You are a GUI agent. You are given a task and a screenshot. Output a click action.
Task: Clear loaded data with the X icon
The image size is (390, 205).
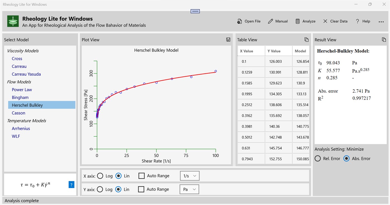coord(335,21)
